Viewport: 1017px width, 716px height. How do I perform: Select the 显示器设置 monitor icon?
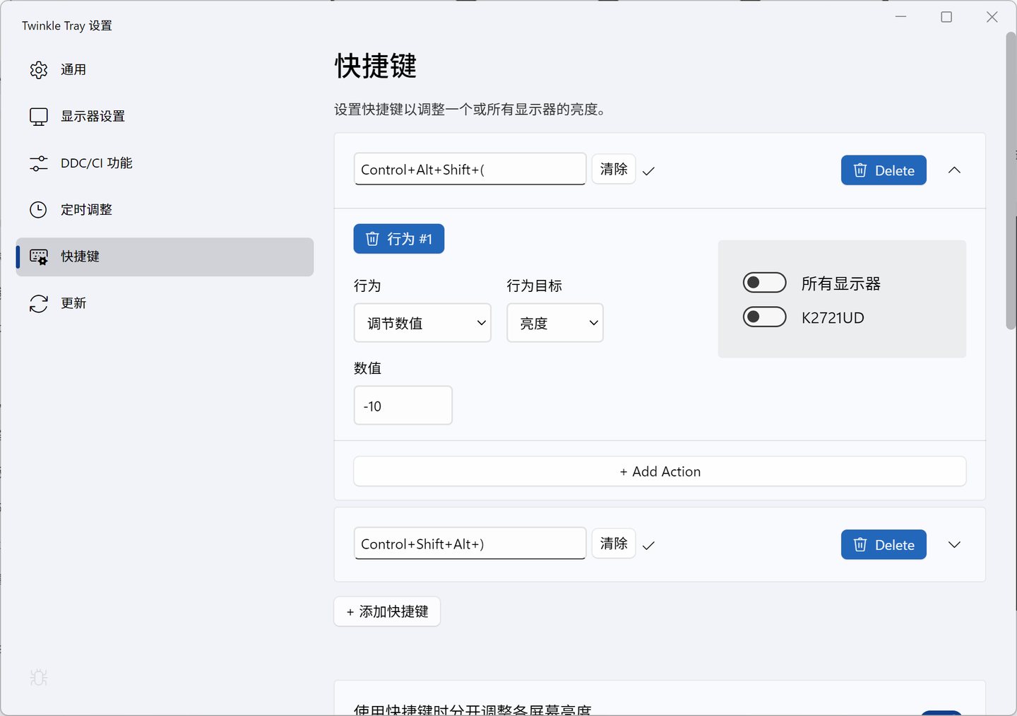point(39,116)
